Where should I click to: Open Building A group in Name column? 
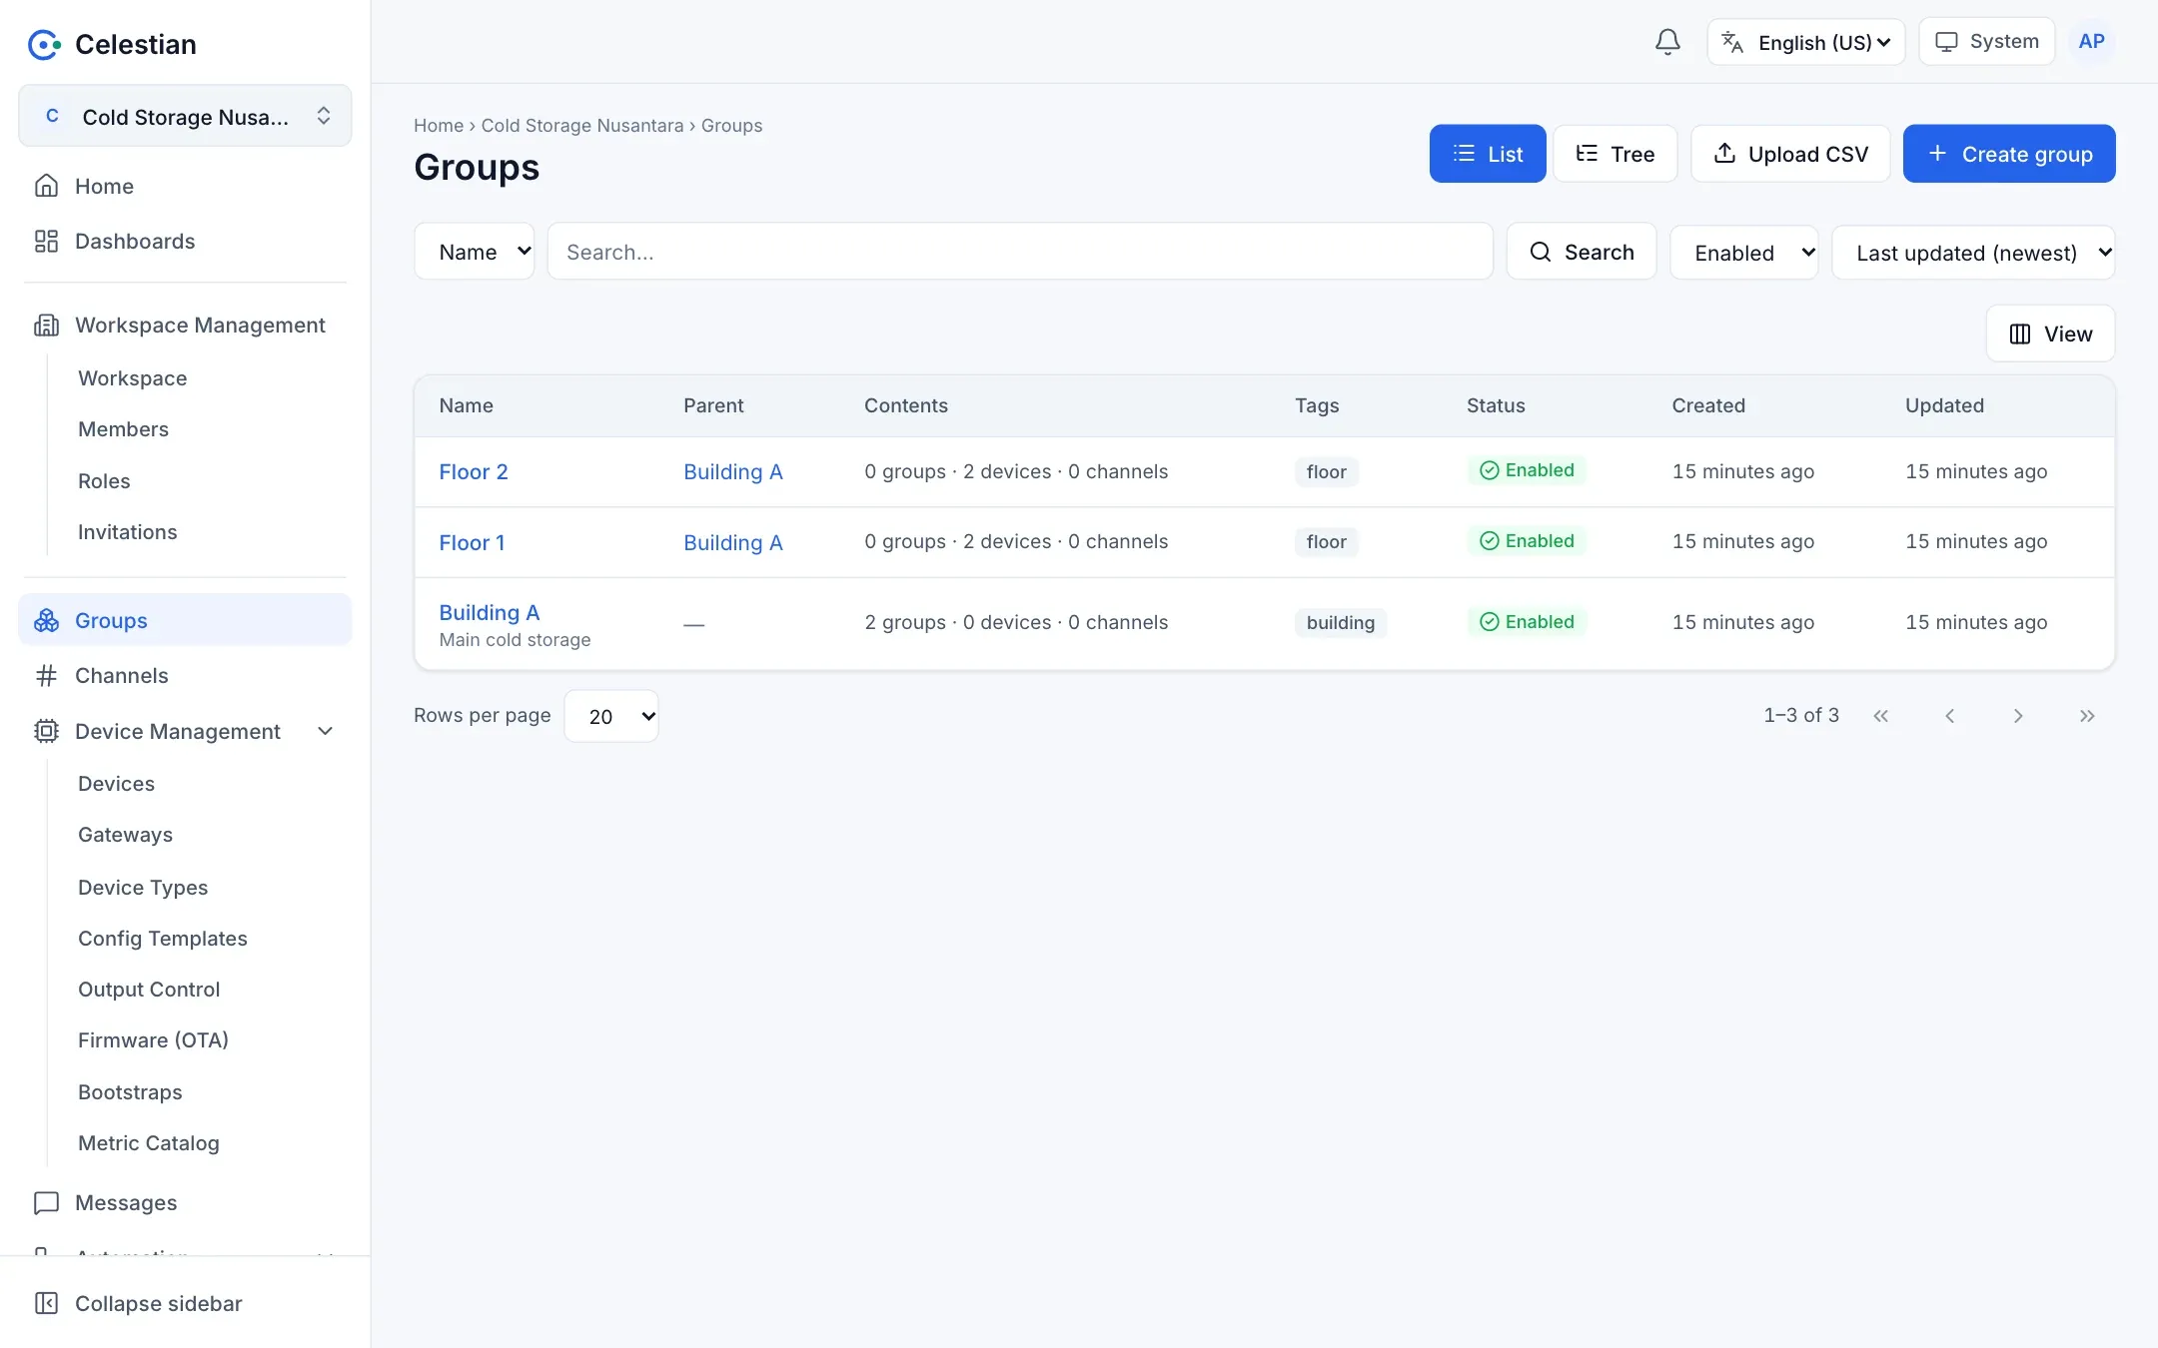tap(490, 612)
